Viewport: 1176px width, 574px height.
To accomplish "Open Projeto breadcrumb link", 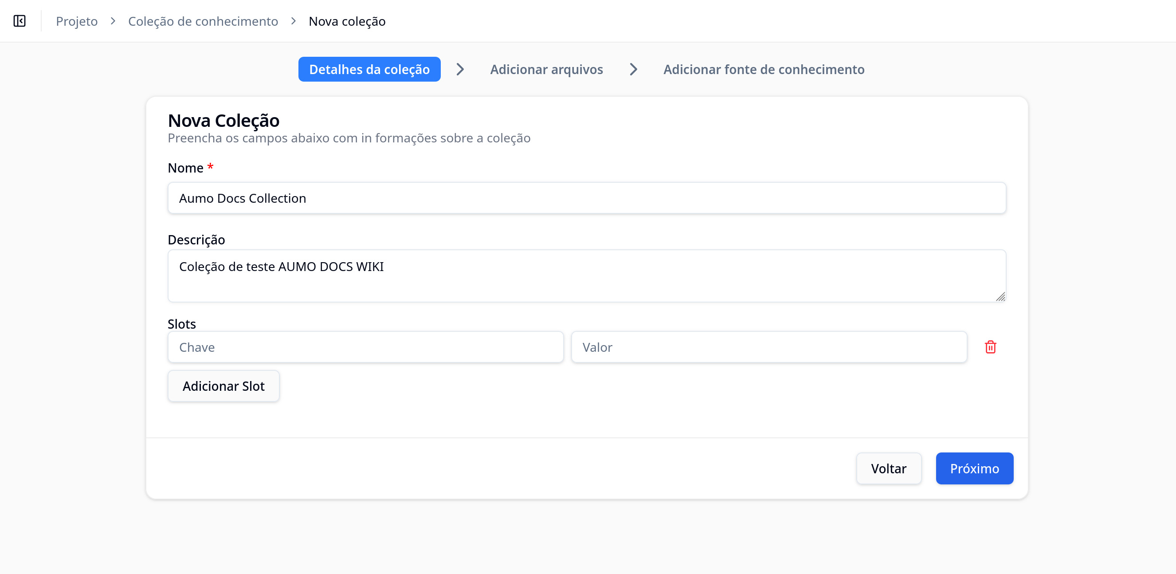I will (x=77, y=21).
